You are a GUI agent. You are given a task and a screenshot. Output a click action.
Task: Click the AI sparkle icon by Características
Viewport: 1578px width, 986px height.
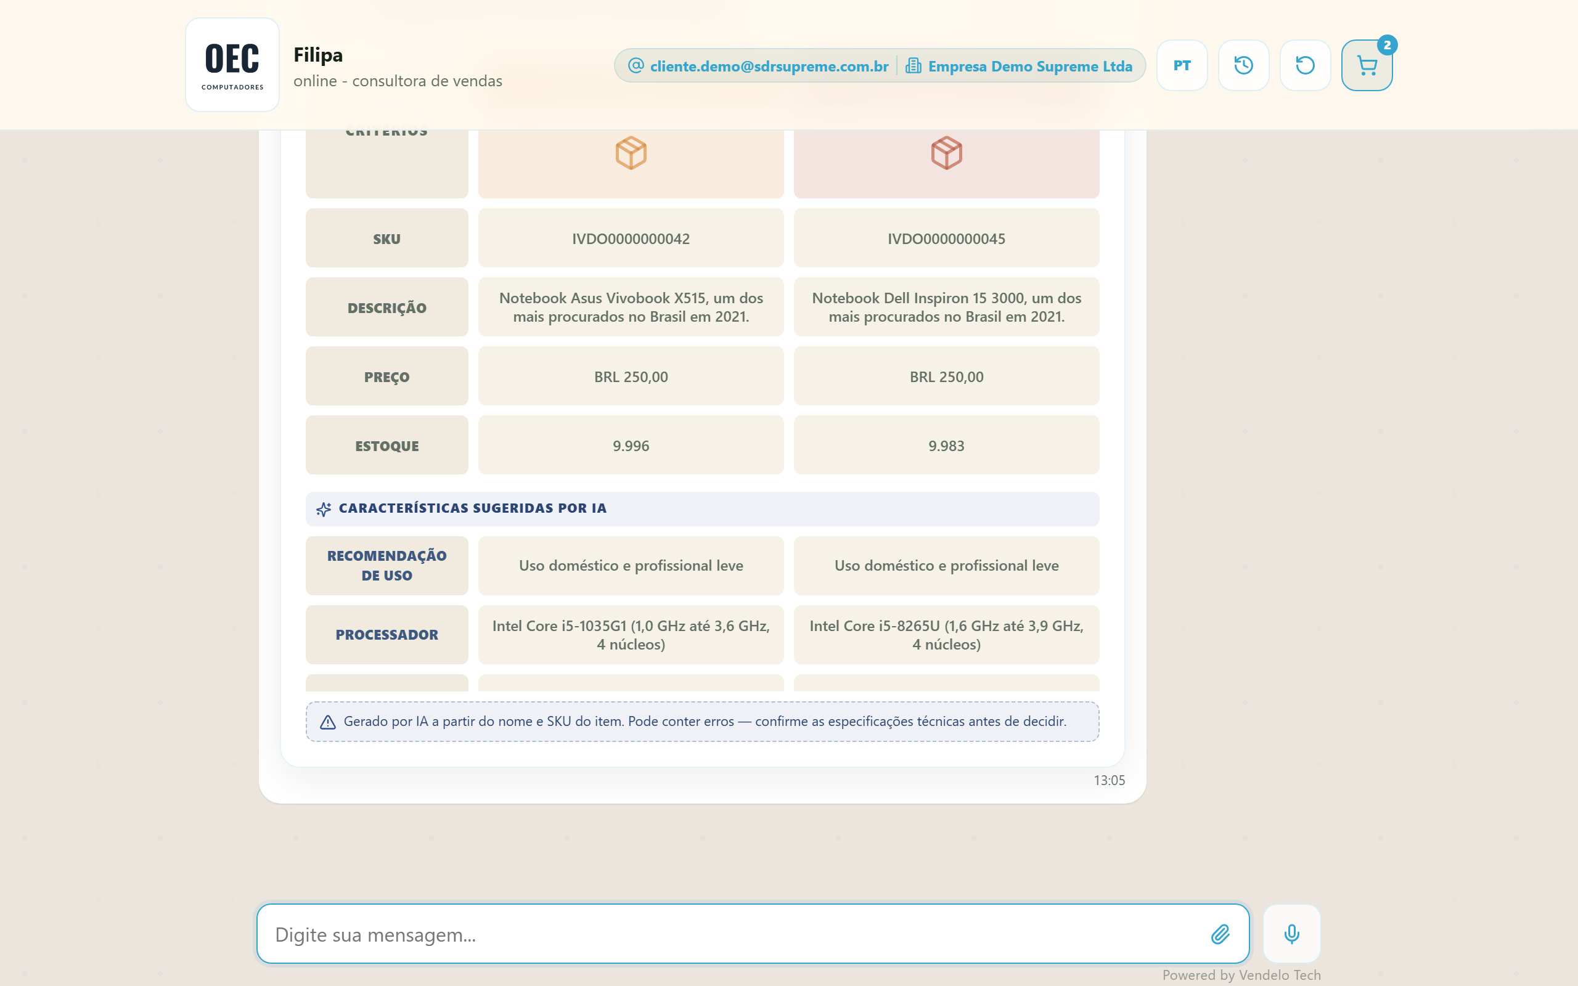point(324,508)
